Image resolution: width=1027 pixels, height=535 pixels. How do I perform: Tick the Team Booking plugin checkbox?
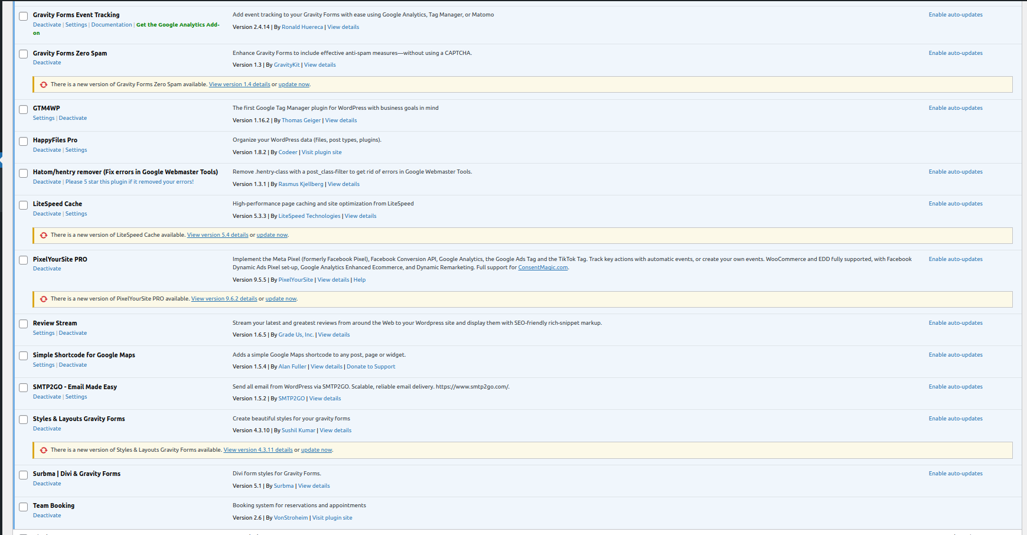point(24,507)
